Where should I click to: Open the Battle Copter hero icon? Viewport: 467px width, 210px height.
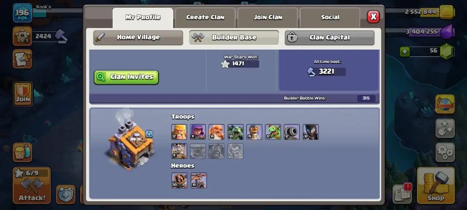pos(198,180)
